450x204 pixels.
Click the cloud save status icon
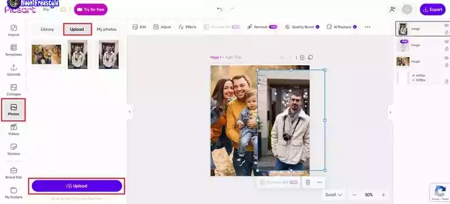coord(63,10)
